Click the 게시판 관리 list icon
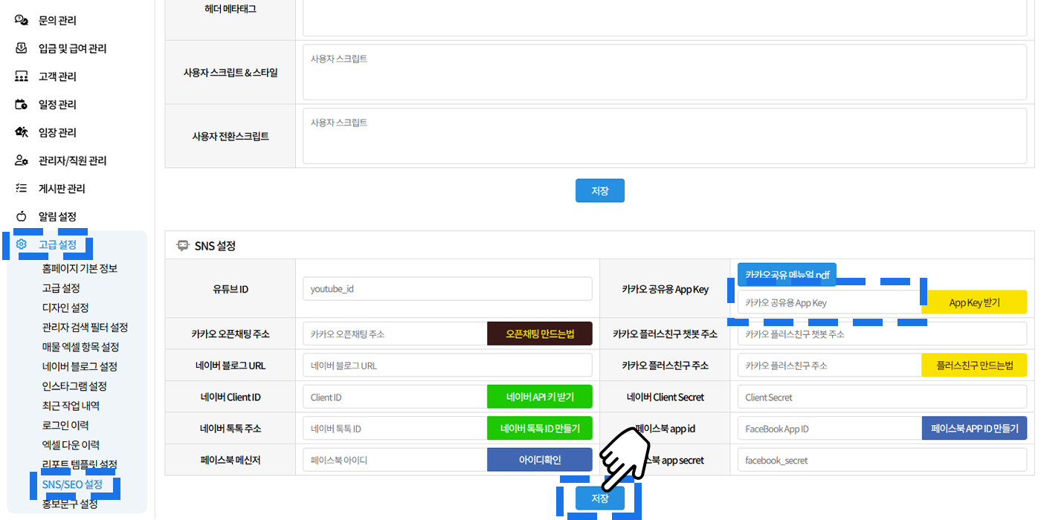Viewport: 1041px width, 520px height. click(22, 189)
